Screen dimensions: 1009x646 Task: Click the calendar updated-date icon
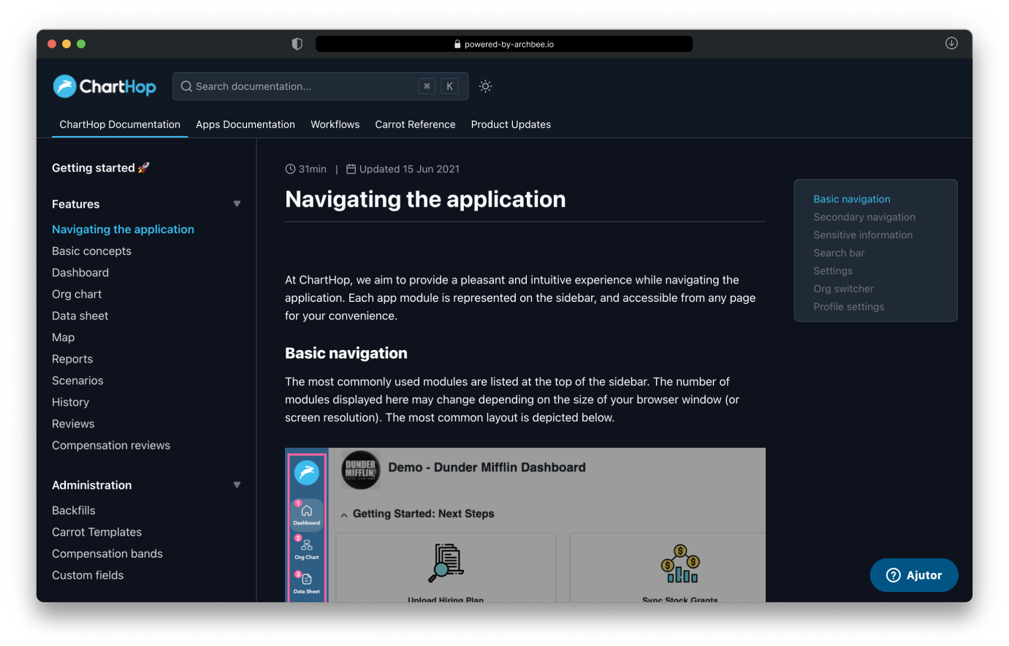click(351, 169)
